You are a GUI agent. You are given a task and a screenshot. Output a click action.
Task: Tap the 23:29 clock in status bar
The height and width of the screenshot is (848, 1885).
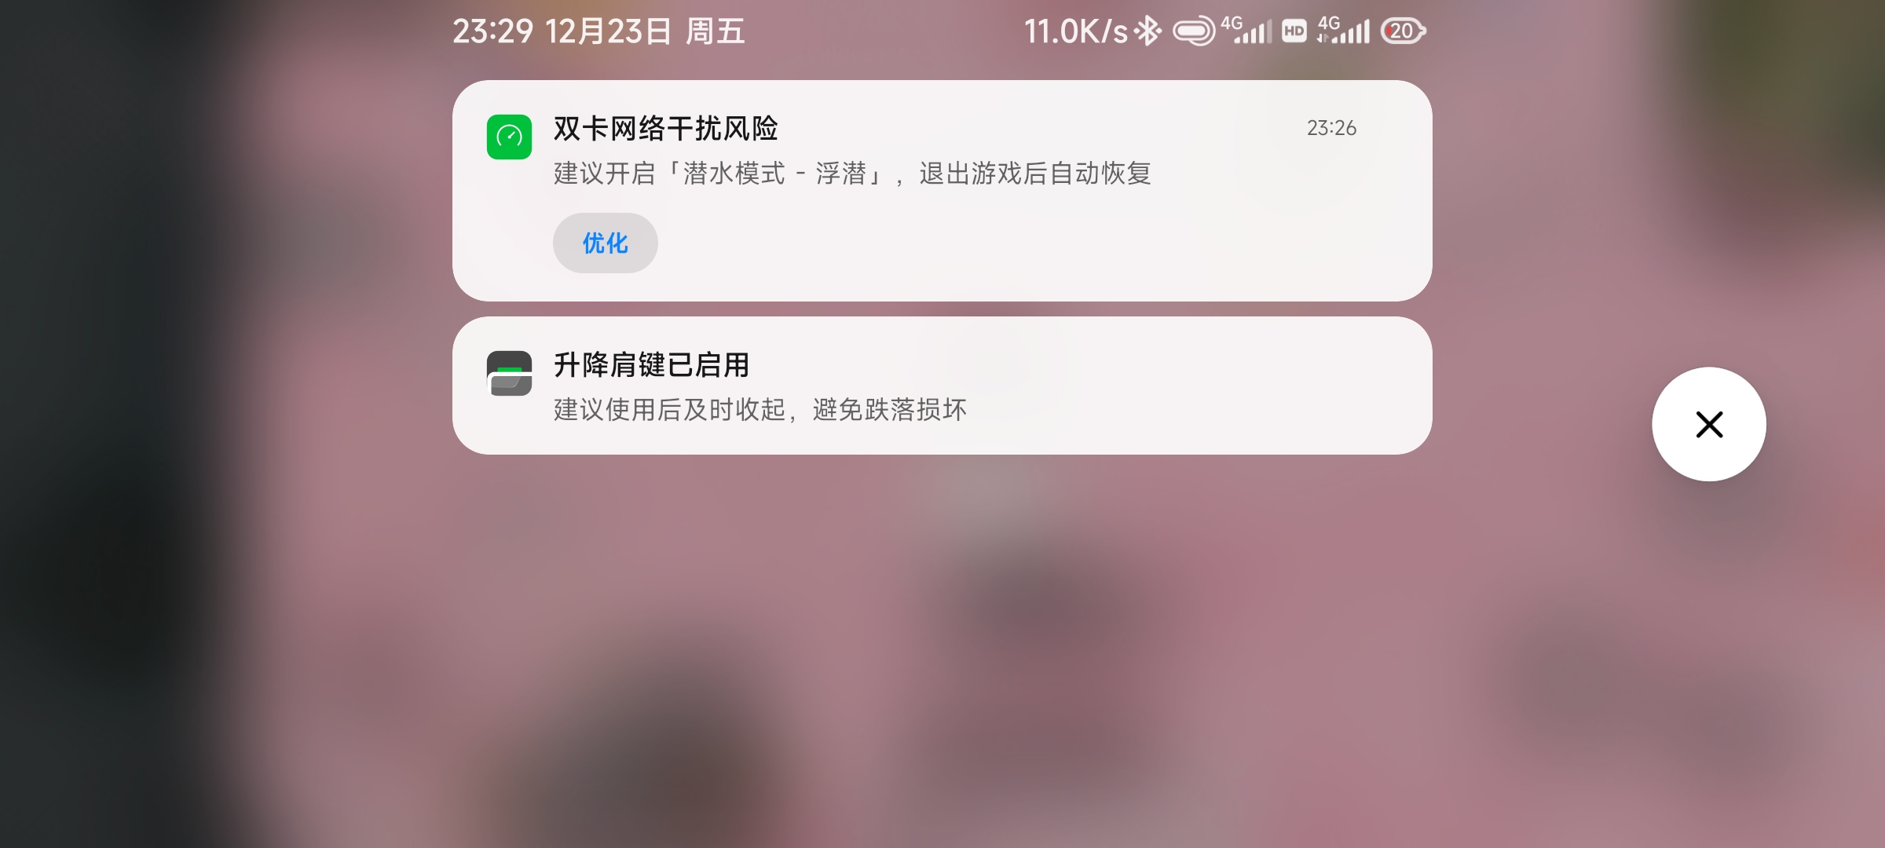(x=492, y=31)
